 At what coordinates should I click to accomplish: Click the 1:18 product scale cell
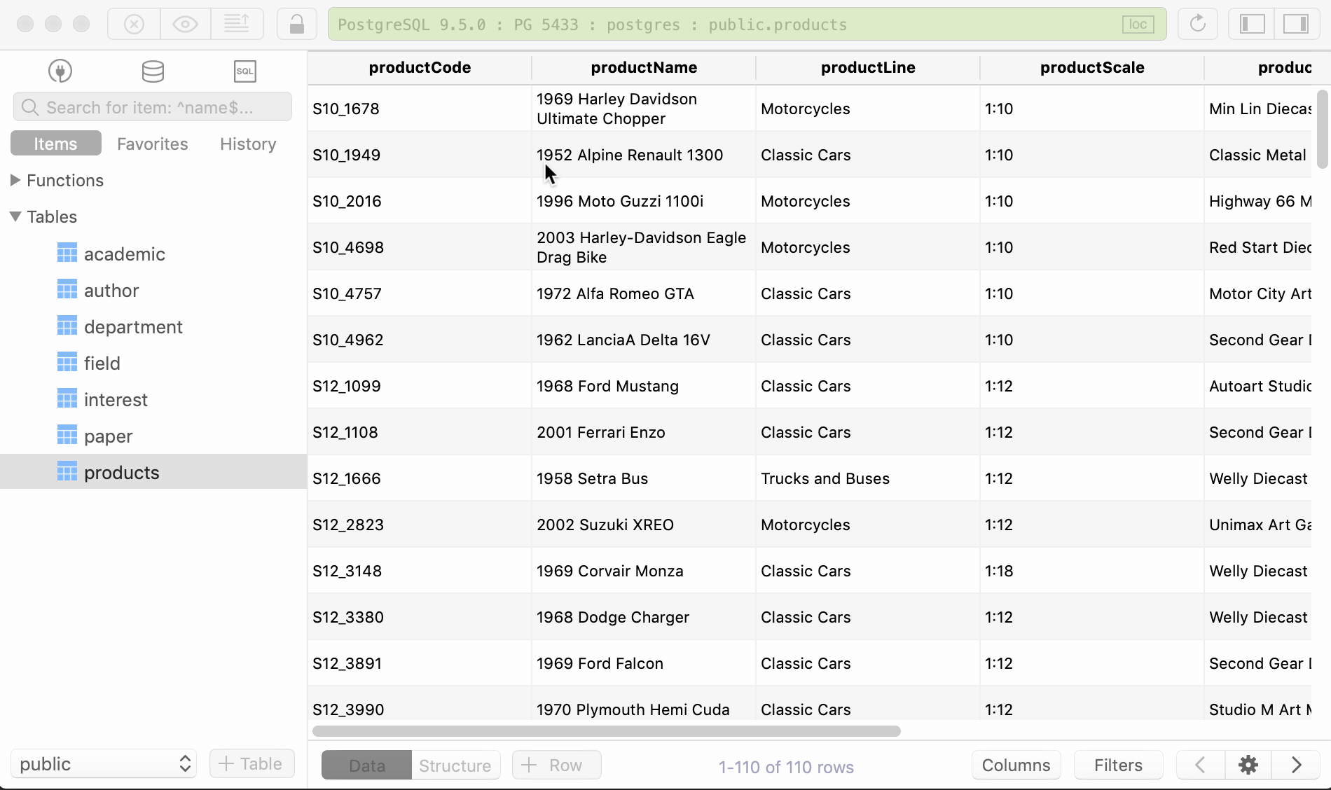point(1092,571)
